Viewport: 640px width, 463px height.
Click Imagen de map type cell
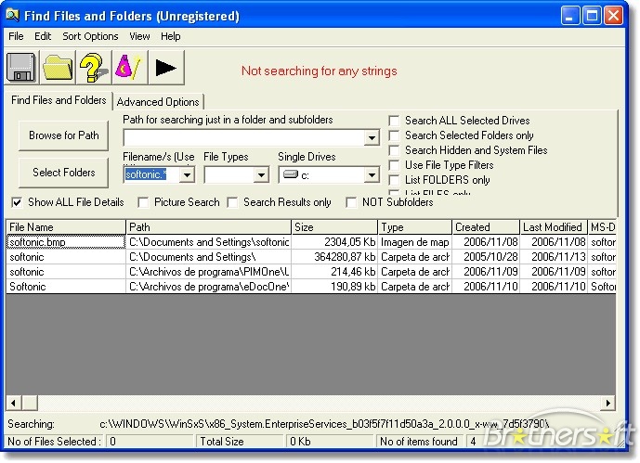tap(414, 242)
